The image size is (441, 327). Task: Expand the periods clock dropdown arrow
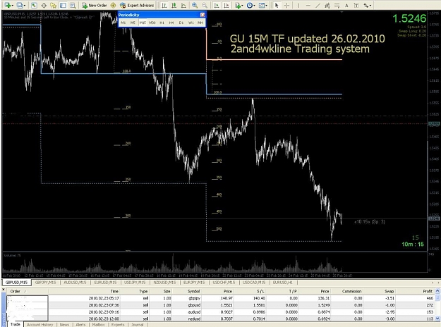click(254, 6)
